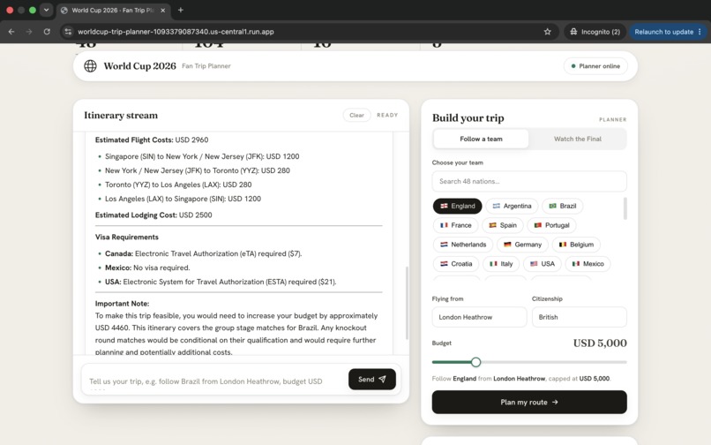This screenshot has width=711, height=445.
Task: Open site information icon in address bar
Action: point(68,32)
